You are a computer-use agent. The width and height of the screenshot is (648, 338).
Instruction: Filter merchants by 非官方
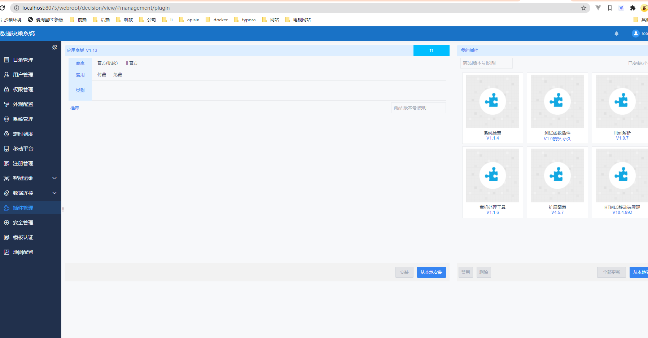pyautogui.click(x=131, y=63)
